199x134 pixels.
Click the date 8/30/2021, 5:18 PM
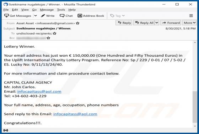[x=181, y=29]
